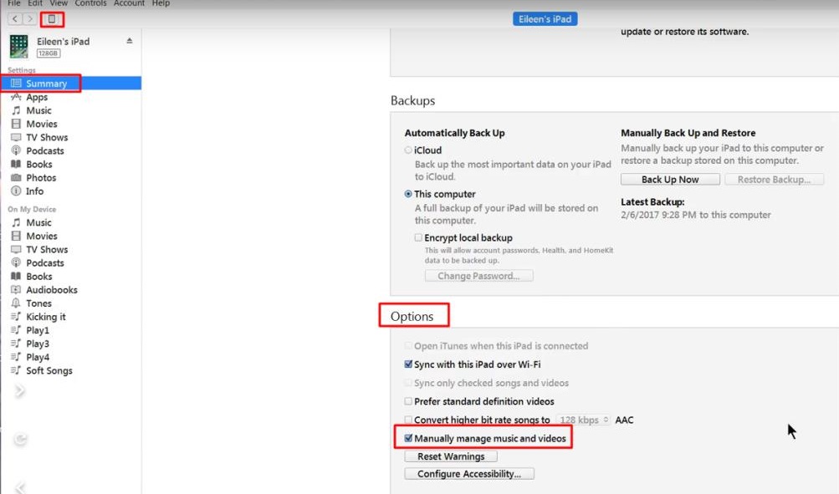Open the View menu
The width and height of the screenshot is (839, 494).
tap(59, 3)
